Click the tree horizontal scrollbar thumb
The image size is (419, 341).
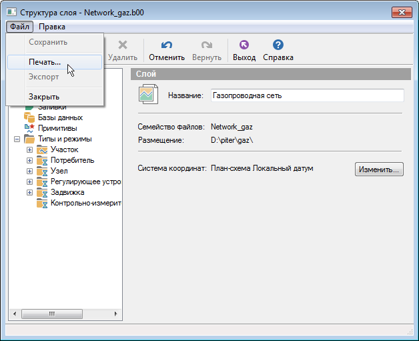(x=52, y=314)
